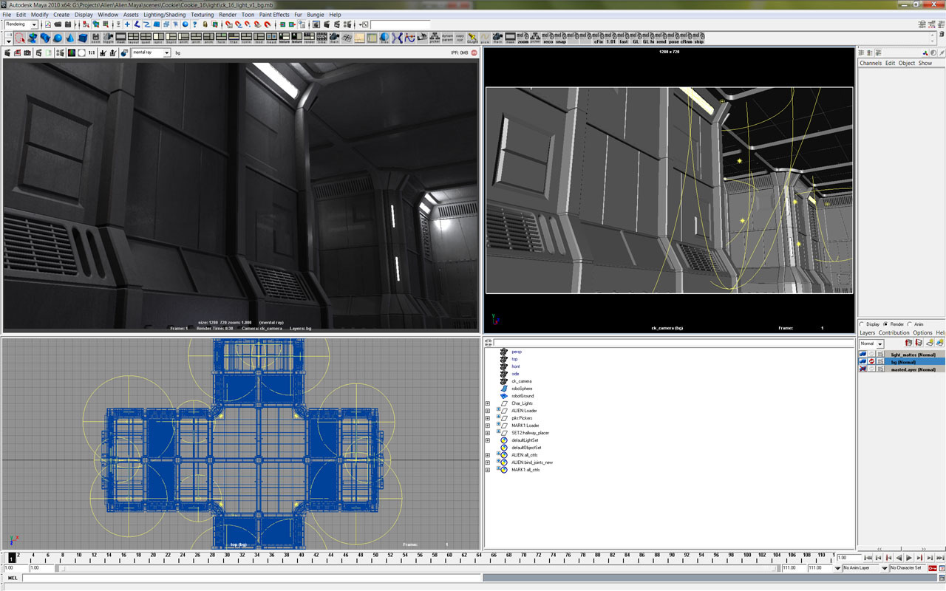Click the cone primitive shelf icon
The width and height of the screenshot is (946, 591).
[70, 38]
